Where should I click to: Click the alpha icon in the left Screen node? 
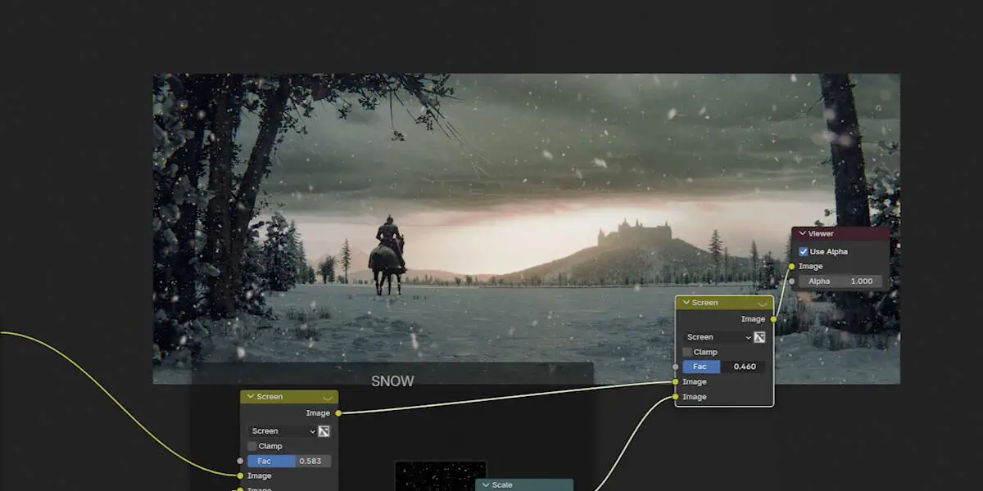324,431
